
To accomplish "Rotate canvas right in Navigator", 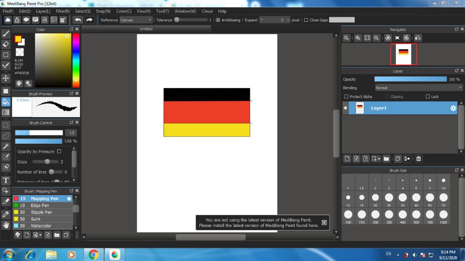I will click(x=406, y=38).
